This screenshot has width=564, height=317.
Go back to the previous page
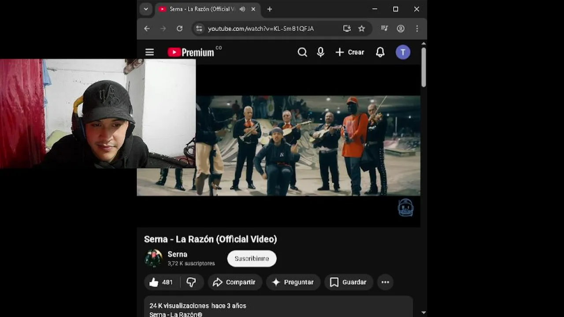coord(147,29)
